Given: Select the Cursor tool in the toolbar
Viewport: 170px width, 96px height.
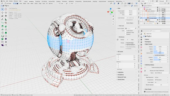Looking at the screenshot, I should [6, 9].
